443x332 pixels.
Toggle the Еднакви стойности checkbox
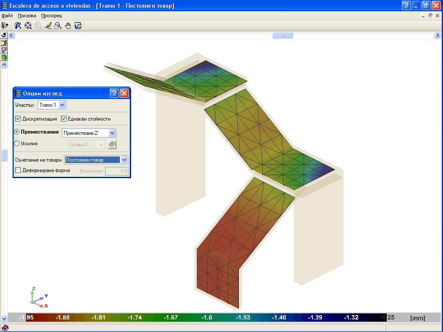point(64,119)
